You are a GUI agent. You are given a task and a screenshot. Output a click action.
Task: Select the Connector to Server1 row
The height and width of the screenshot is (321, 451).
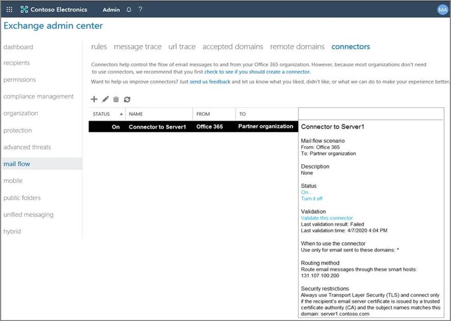[157, 127]
